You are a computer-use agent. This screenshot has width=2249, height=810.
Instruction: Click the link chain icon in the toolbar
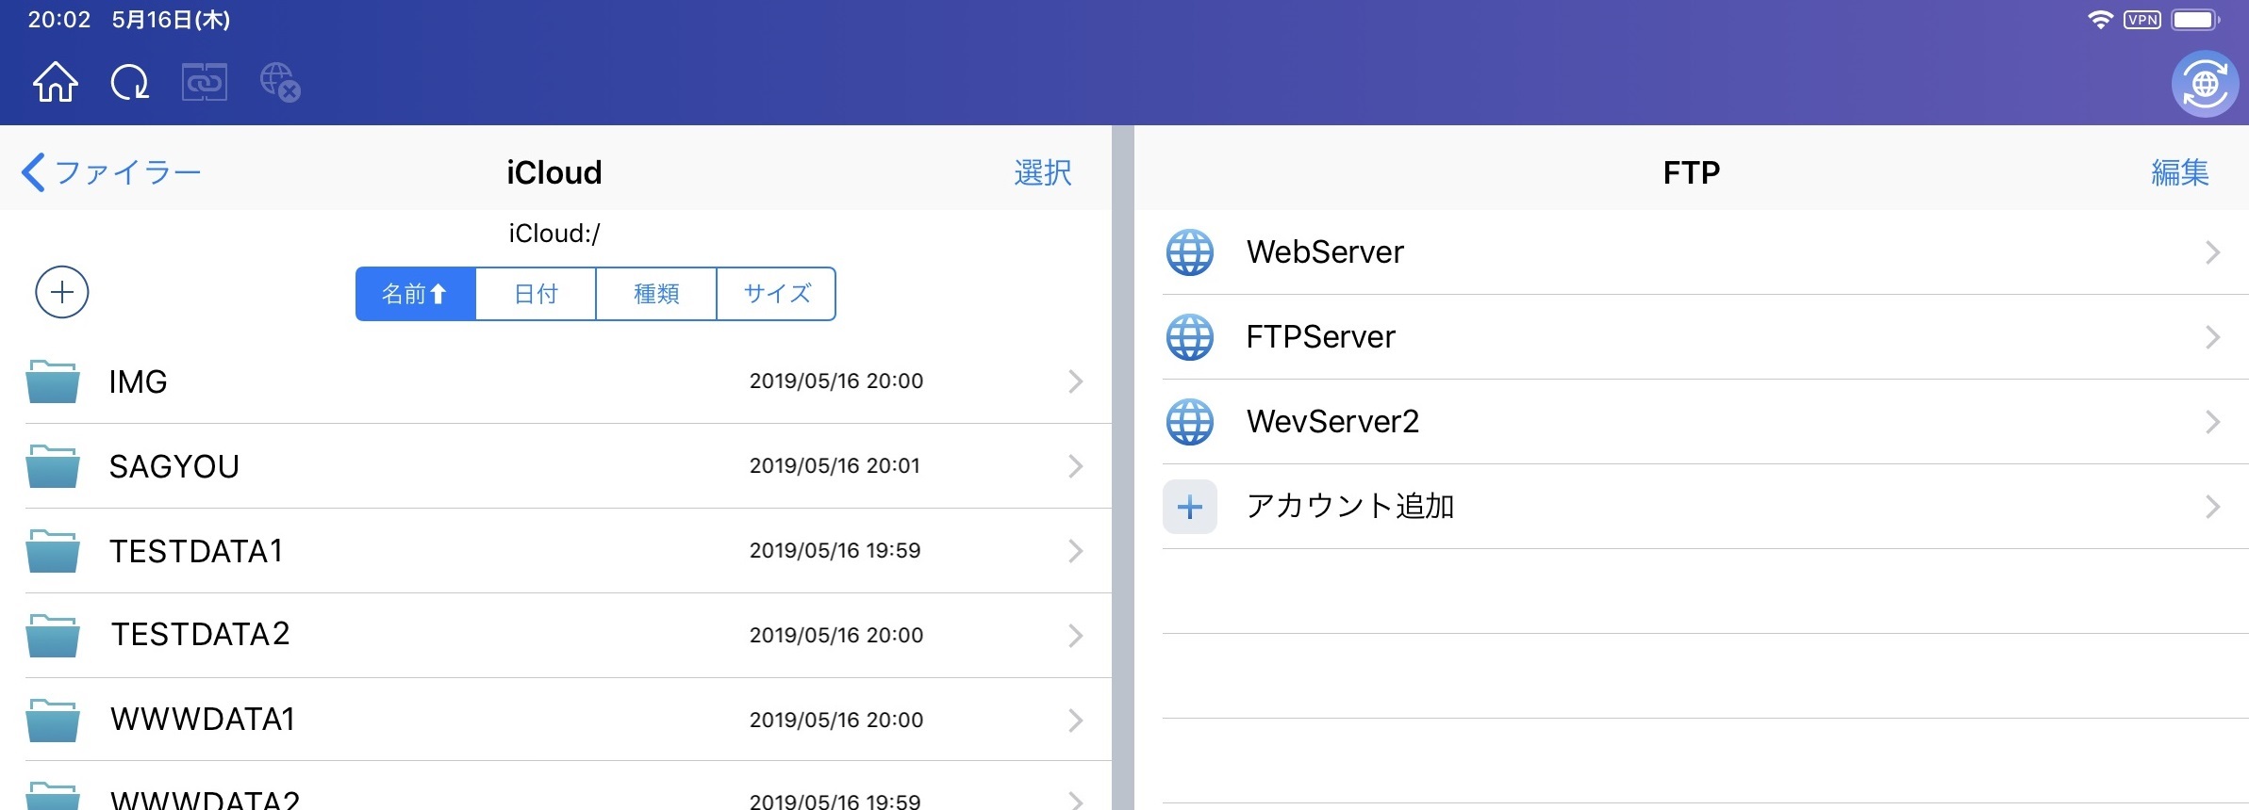(205, 83)
